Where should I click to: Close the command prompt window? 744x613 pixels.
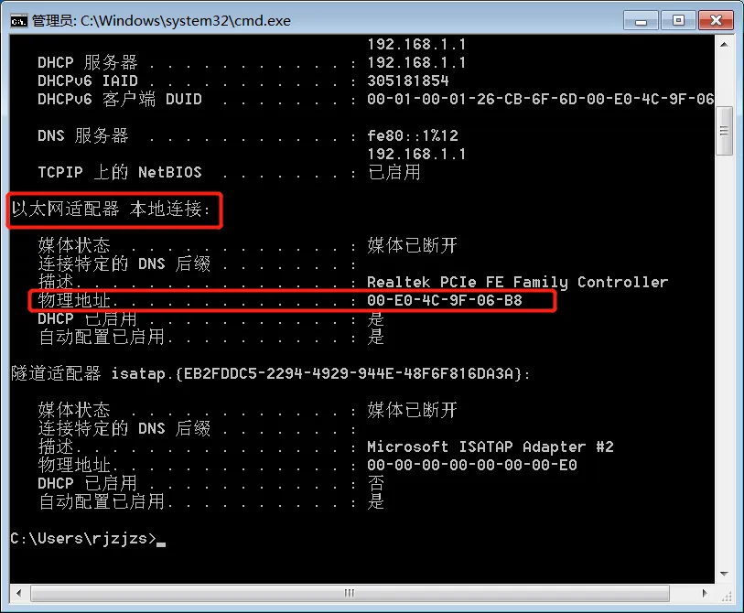point(716,20)
